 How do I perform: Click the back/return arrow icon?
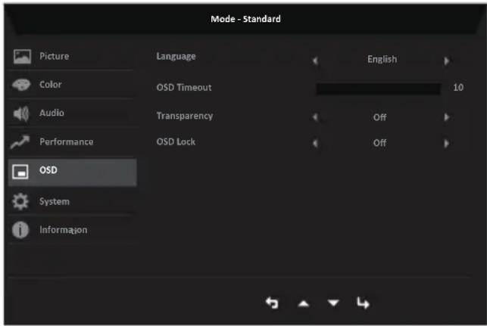click(x=272, y=303)
